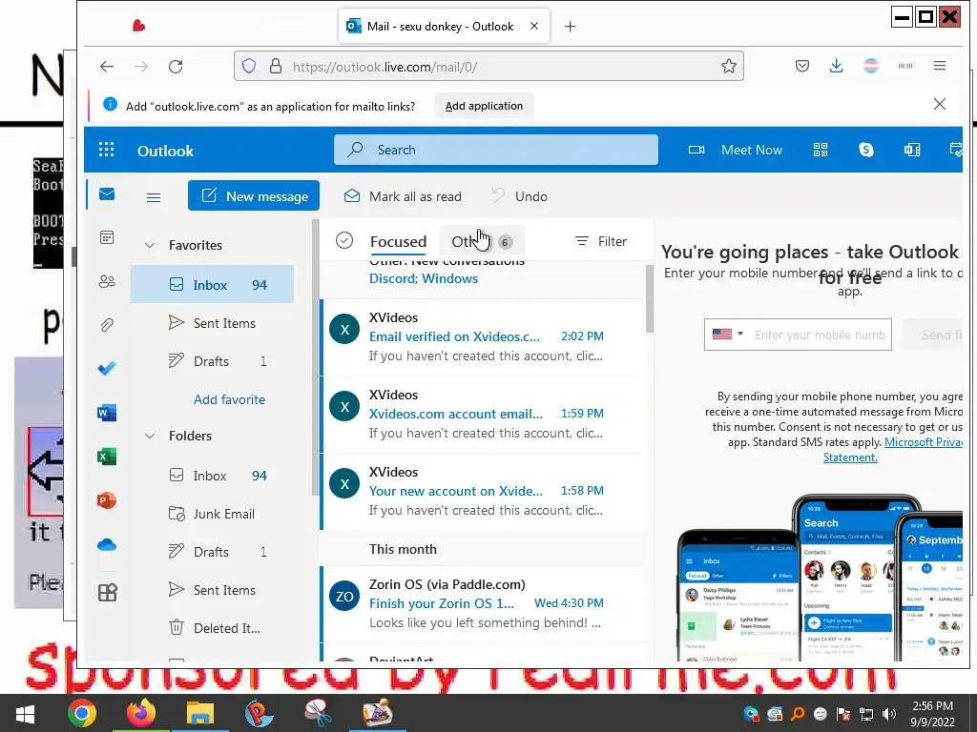Open Firefox application menu
977x732 pixels.
(940, 66)
